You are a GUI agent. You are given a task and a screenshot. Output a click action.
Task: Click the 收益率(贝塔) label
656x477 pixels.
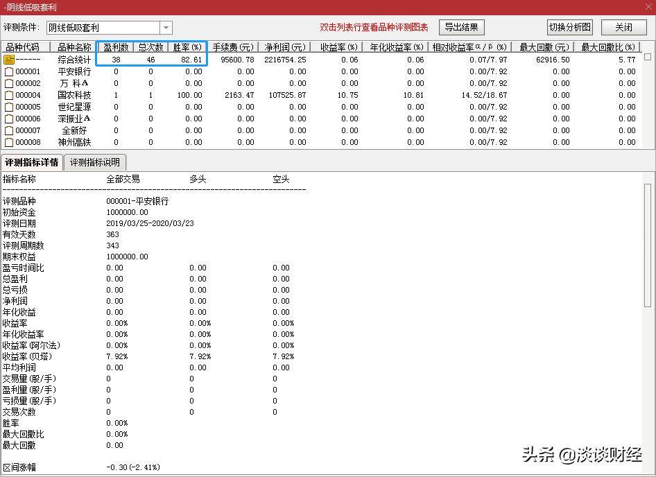pos(27,356)
